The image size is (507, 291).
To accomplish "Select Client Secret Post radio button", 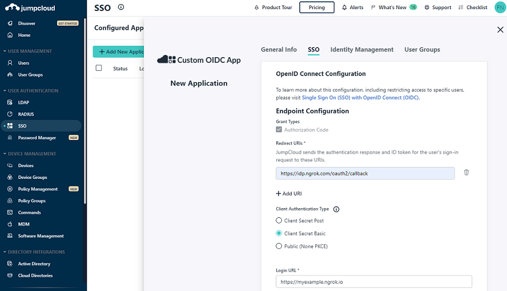I will click(x=279, y=221).
